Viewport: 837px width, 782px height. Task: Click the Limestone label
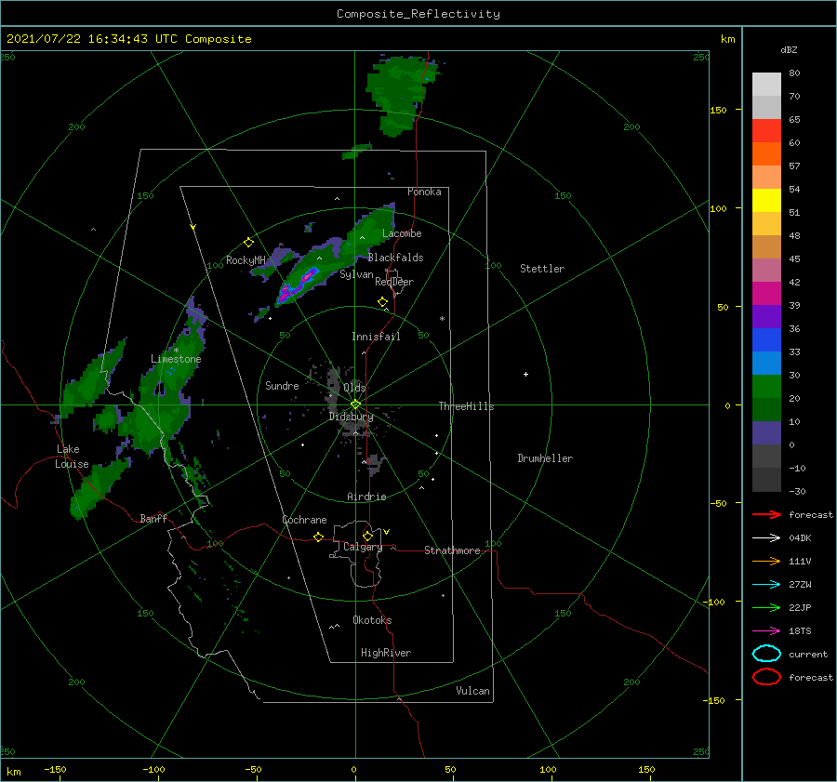(176, 359)
